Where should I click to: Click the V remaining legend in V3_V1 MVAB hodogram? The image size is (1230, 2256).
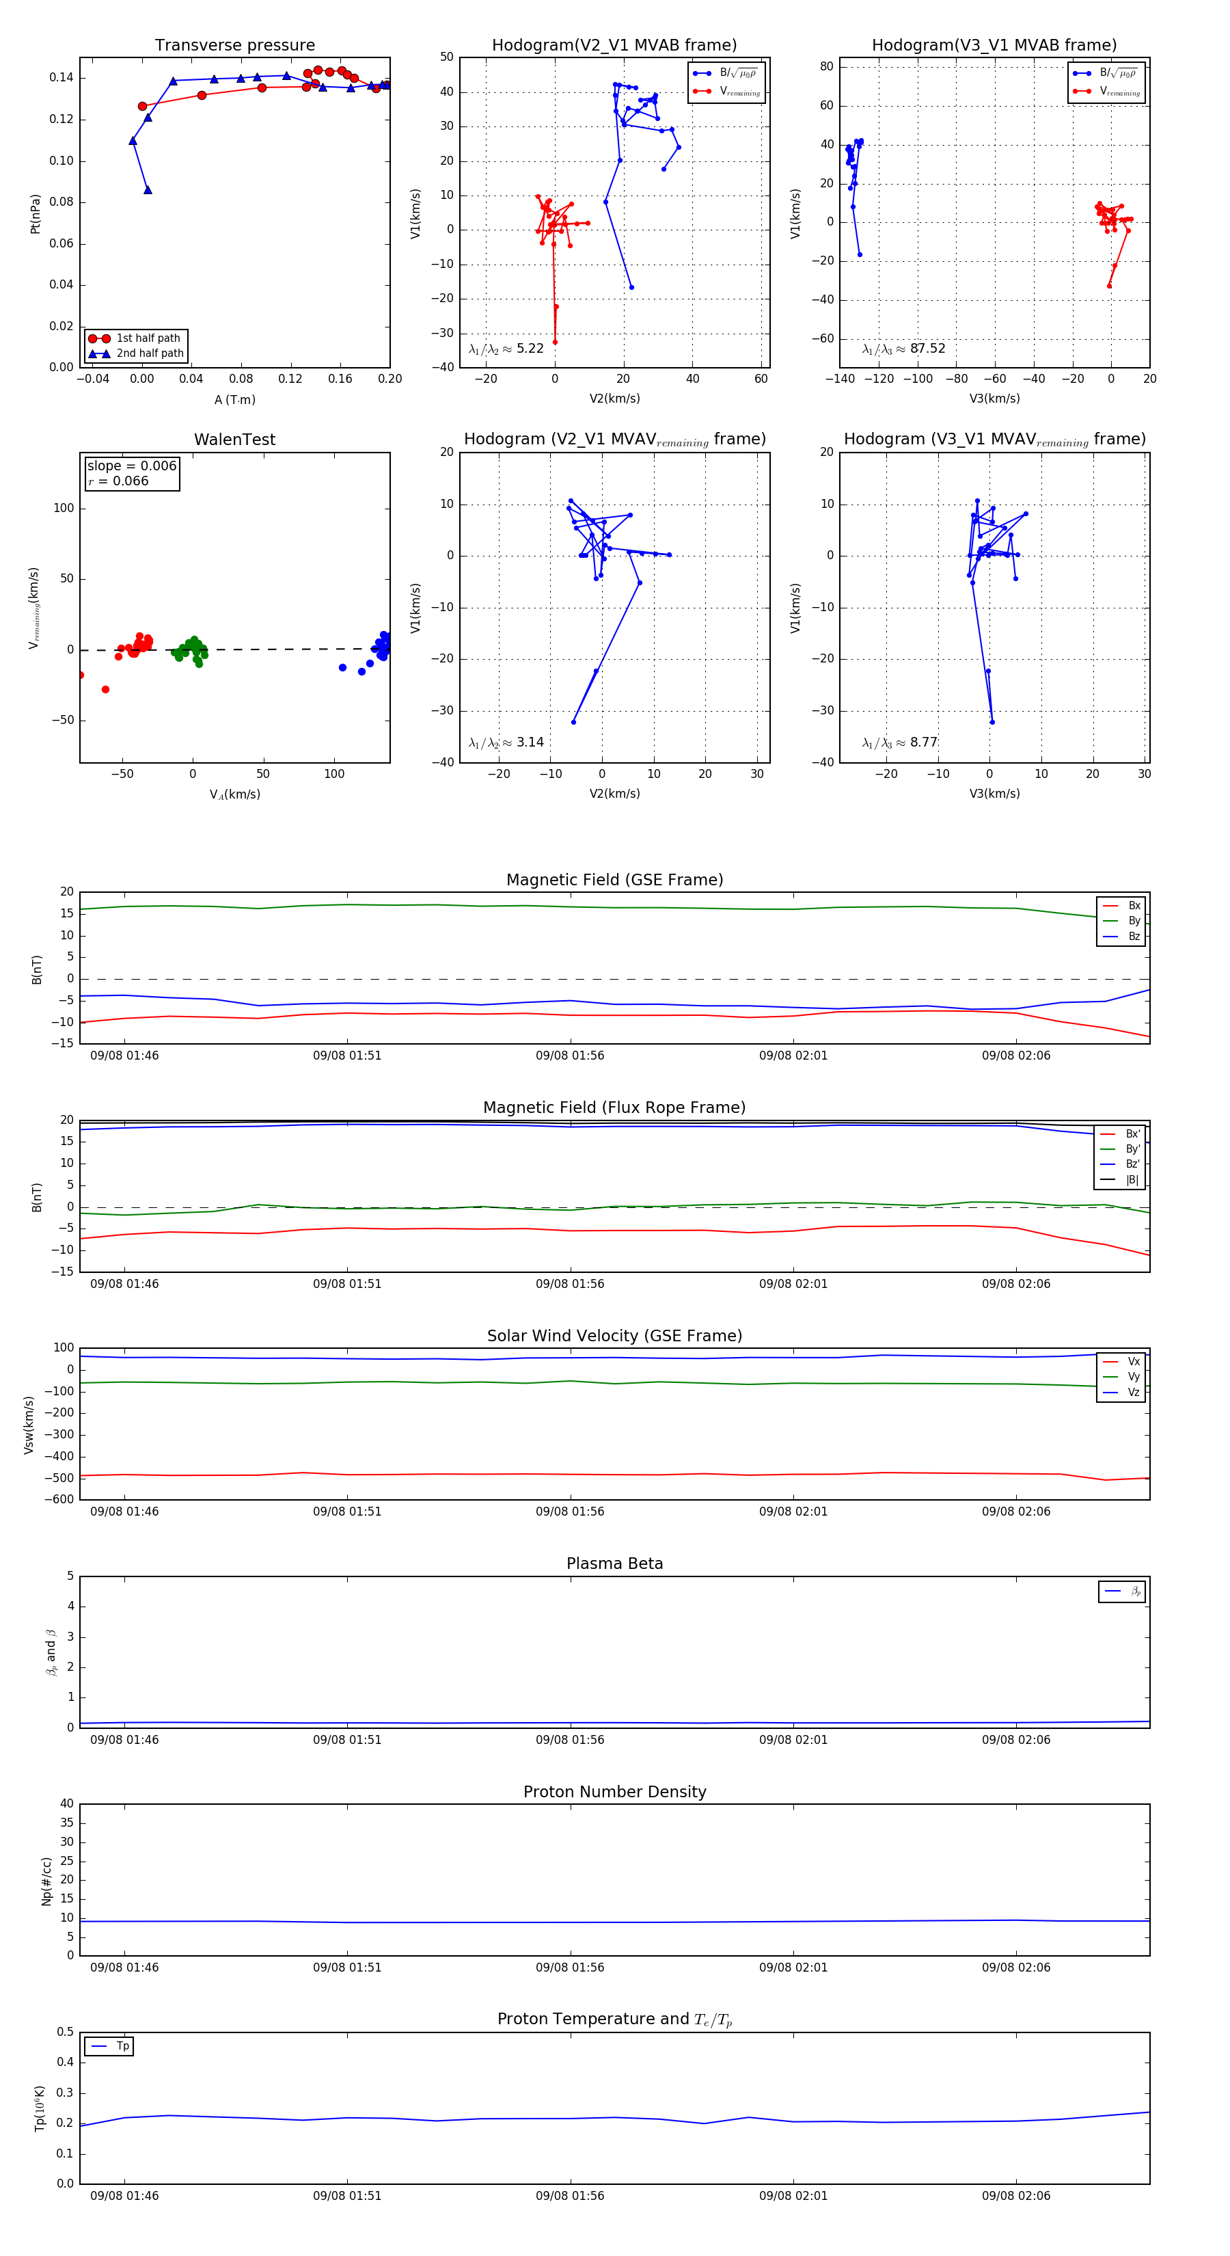tap(1106, 91)
